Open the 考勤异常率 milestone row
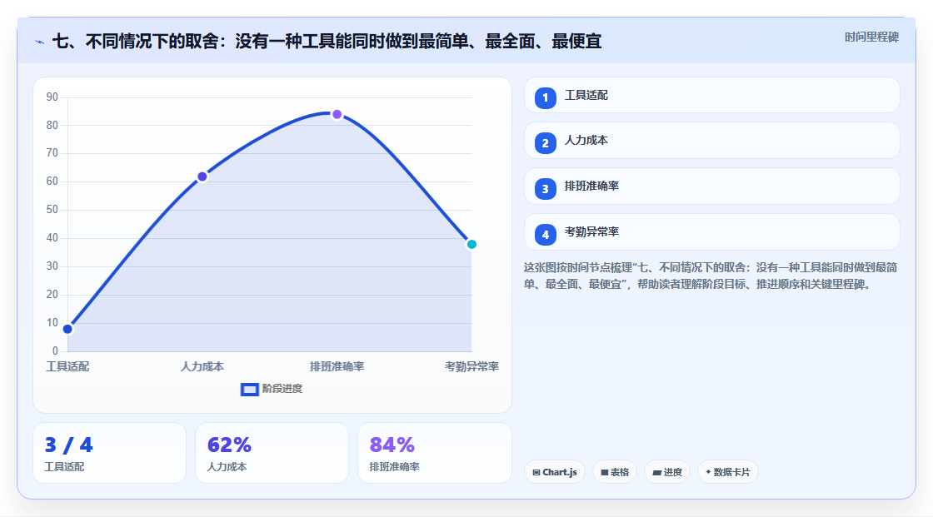 tap(711, 232)
